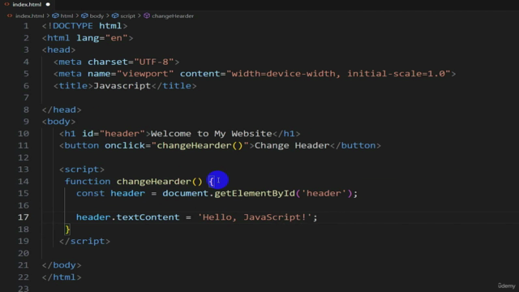Open the changeHearder breadcrumb segment
Viewport: 519px width, 292px height.
point(173,15)
